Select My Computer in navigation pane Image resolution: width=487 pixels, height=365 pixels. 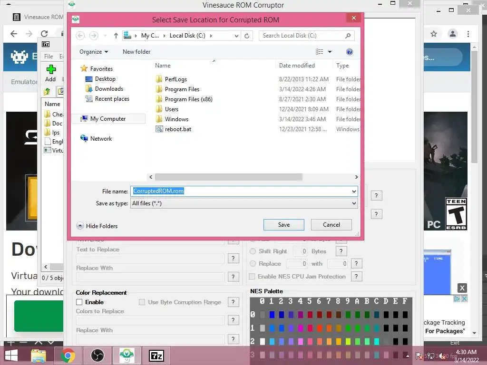click(x=108, y=118)
